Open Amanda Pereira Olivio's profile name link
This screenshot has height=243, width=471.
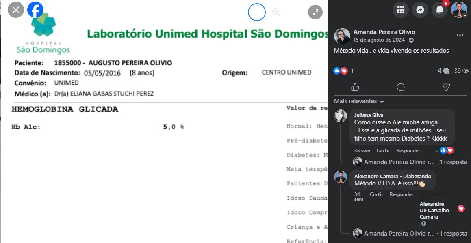(x=384, y=32)
